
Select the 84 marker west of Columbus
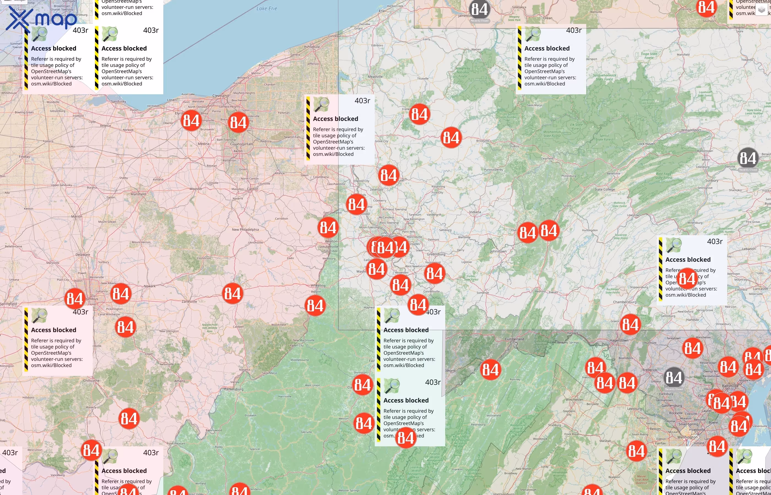pos(75,299)
